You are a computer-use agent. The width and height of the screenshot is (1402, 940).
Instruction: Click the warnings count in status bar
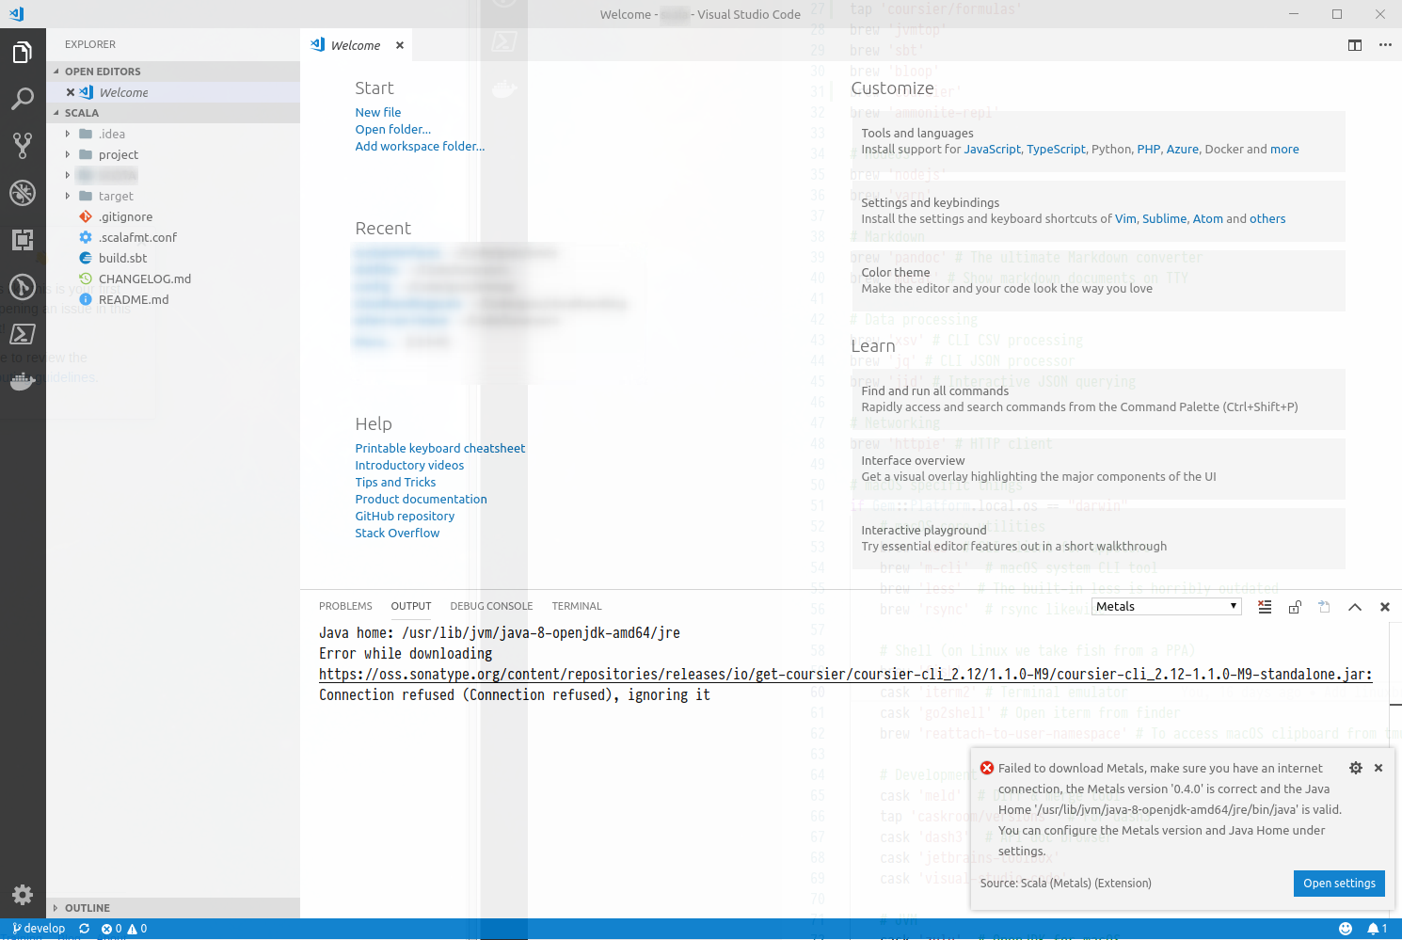(x=137, y=929)
